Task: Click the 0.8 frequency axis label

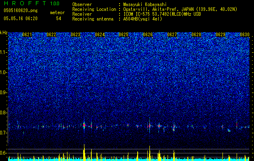Action: [x=4, y=113]
